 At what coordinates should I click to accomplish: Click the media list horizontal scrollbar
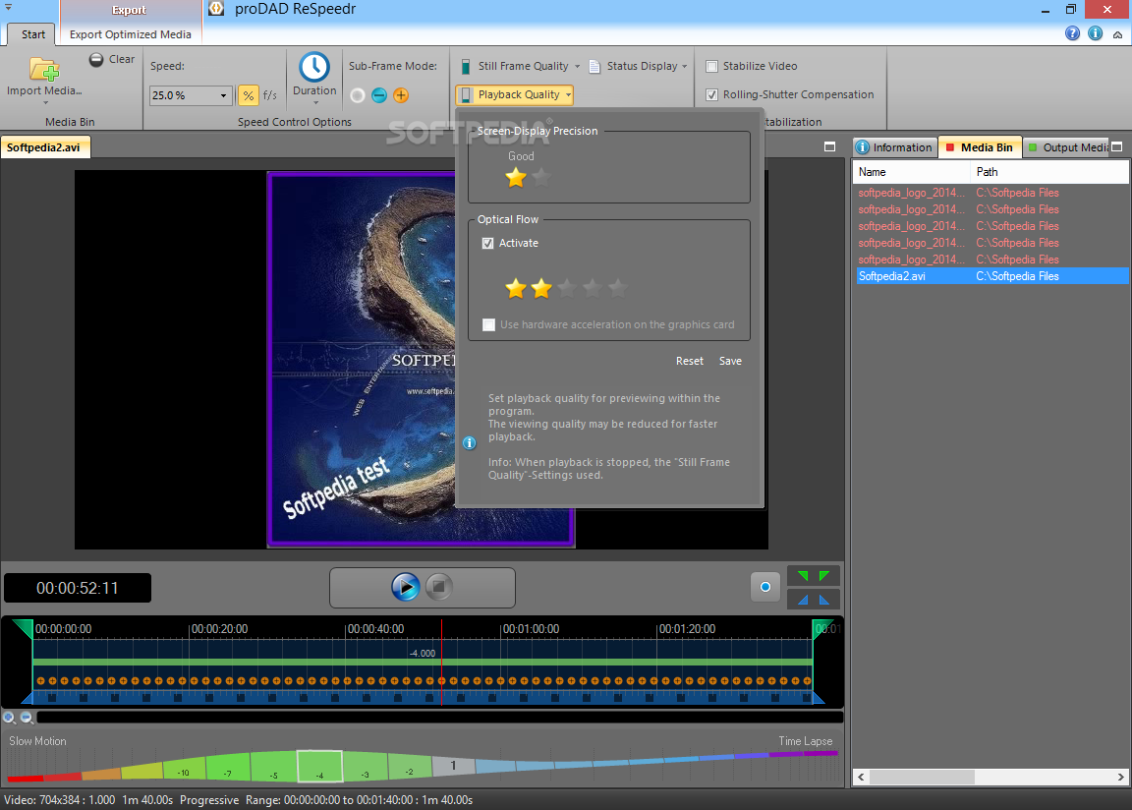coord(922,777)
